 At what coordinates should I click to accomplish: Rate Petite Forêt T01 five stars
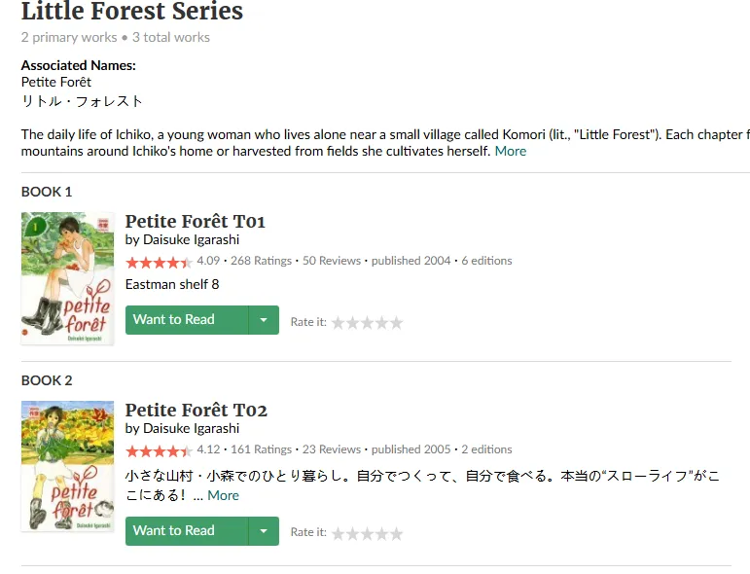(396, 323)
